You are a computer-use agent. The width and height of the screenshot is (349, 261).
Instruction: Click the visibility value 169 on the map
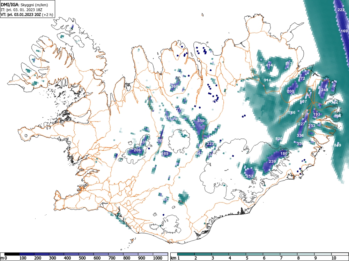click(x=344, y=31)
